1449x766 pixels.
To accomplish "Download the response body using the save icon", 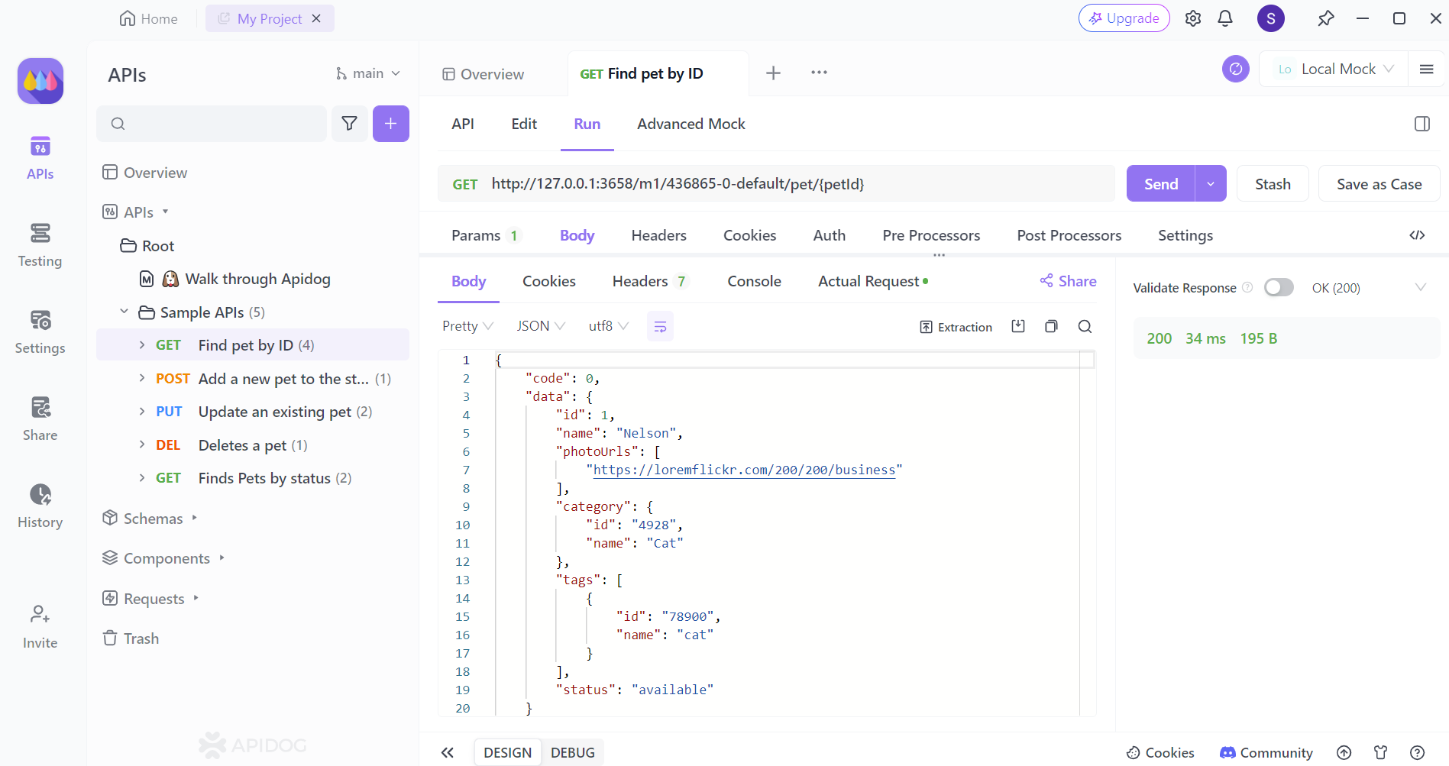I will [x=1018, y=326].
